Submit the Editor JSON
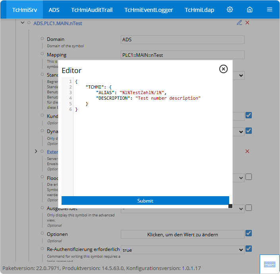The height and width of the screenshot is (274, 280). [x=145, y=201]
